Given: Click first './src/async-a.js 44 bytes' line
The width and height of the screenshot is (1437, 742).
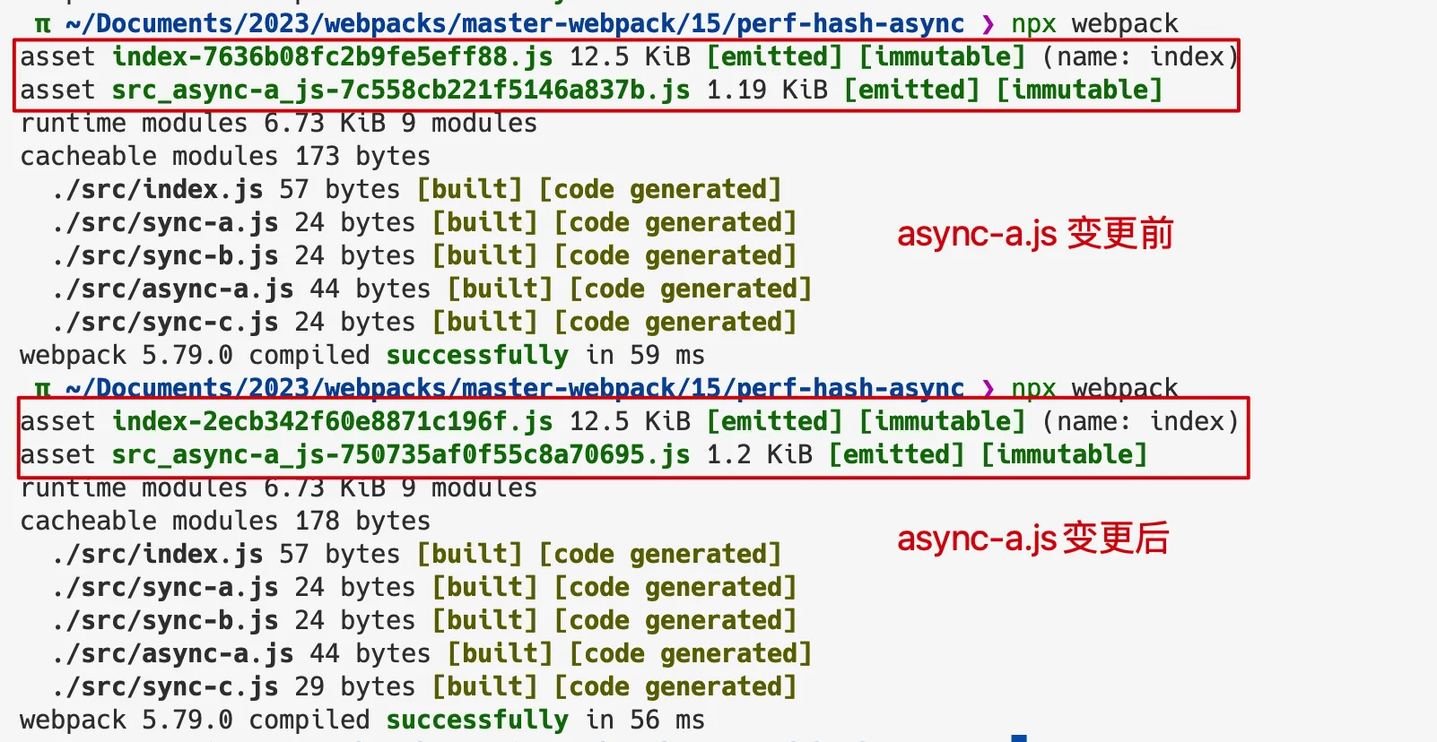Looking at the screenshot, I should click(432, 289).
